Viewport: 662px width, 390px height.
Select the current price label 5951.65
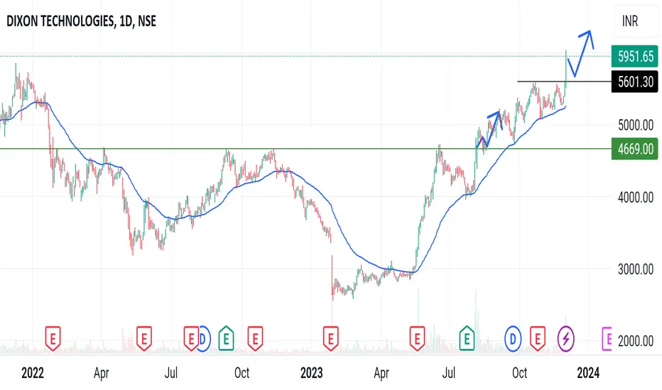pyautogui.click(x=634, y=56)
